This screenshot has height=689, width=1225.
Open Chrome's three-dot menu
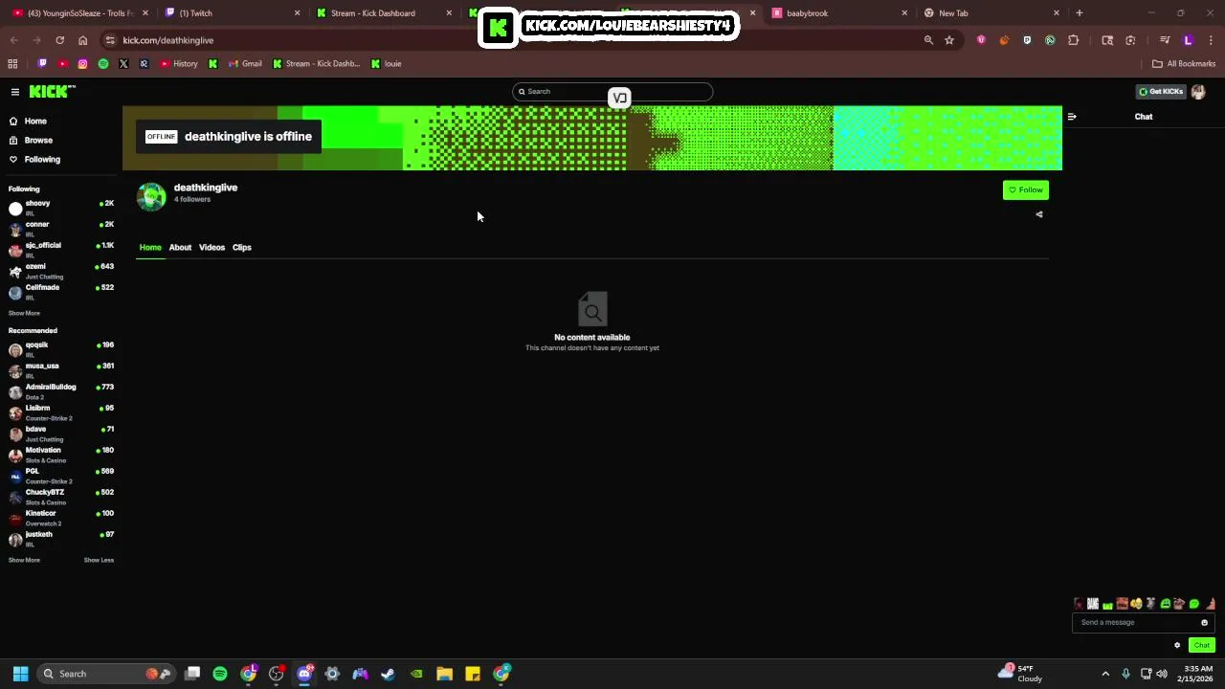pyautogui.click(x=1210, y=40)
